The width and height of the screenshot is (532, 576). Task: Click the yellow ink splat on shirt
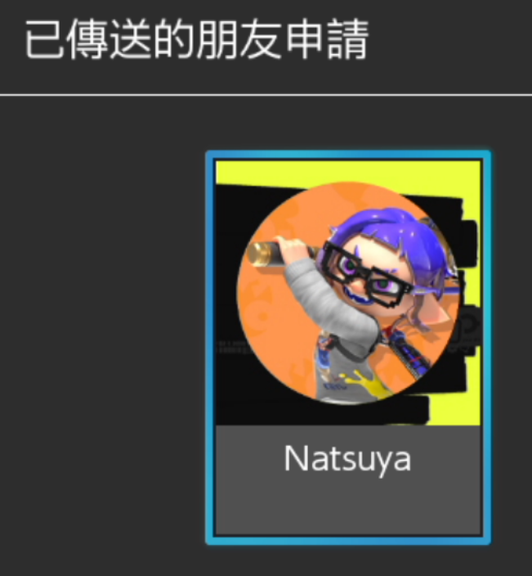tap(361, 384)
